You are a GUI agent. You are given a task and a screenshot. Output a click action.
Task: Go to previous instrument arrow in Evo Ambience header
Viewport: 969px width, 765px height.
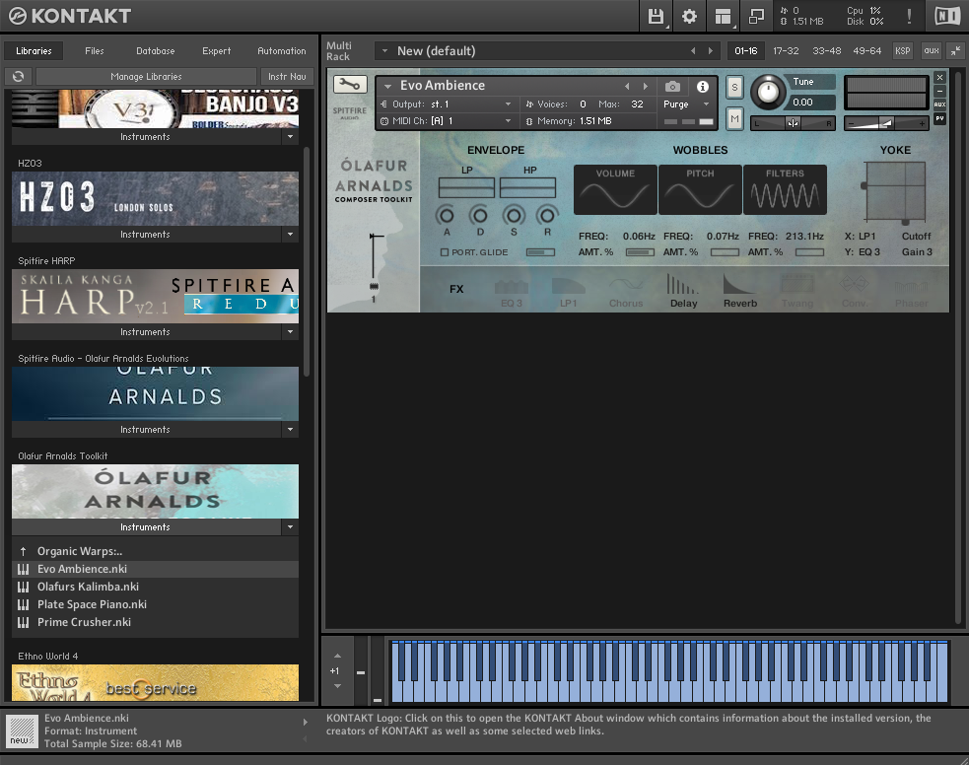click(627, 87)
